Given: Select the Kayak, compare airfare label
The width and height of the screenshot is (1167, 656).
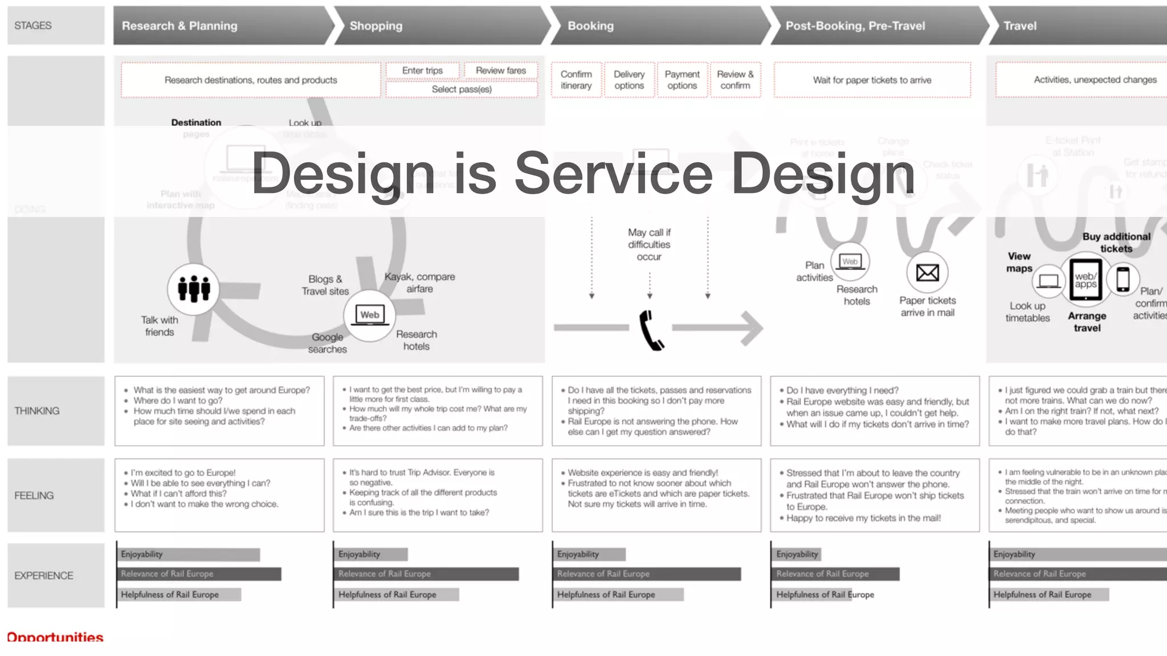Looking at the screenshot, I should (420, 283).
